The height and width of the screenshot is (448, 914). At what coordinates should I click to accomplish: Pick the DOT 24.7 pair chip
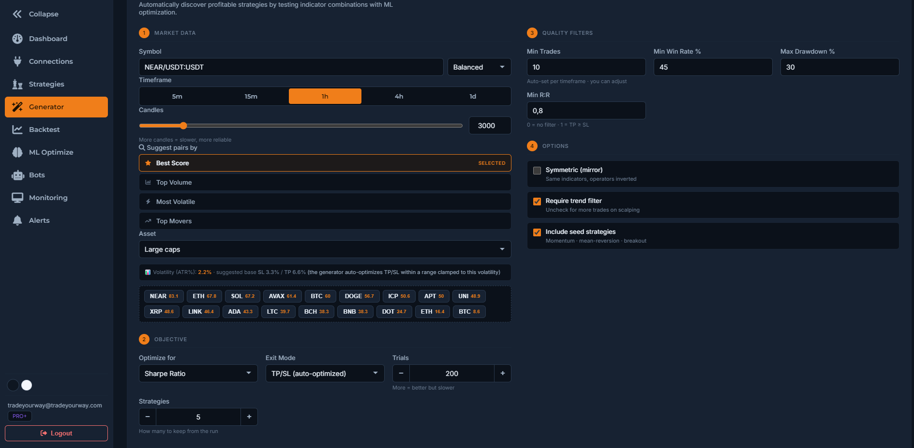click(394, 312)
